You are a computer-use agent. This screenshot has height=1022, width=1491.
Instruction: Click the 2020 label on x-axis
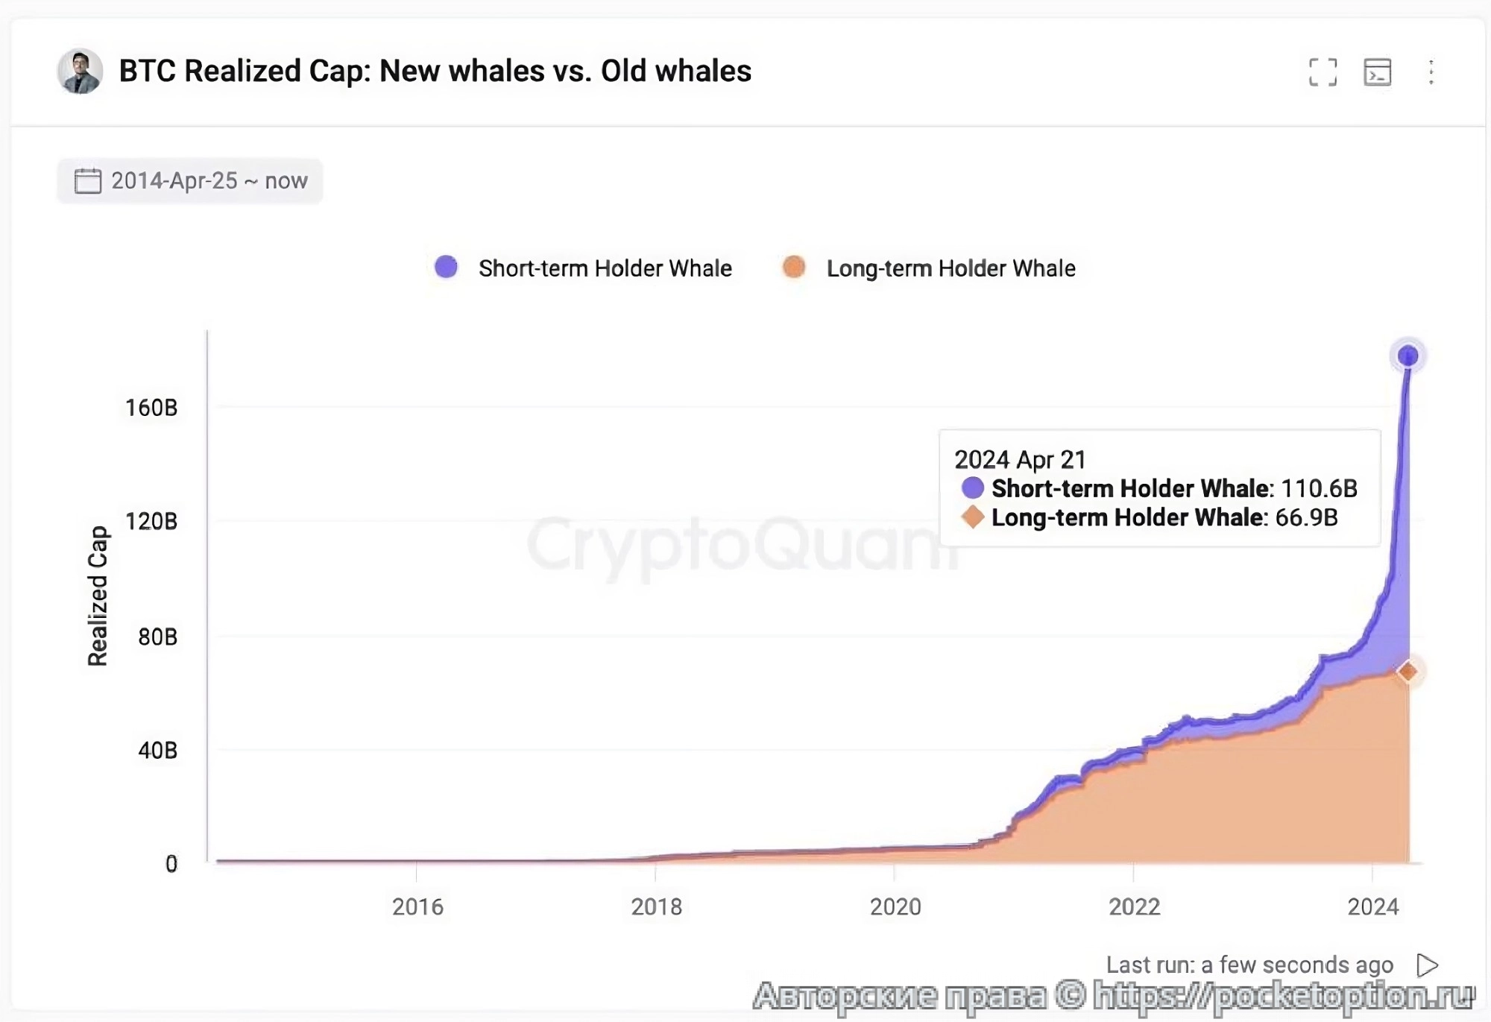(895, 907)
